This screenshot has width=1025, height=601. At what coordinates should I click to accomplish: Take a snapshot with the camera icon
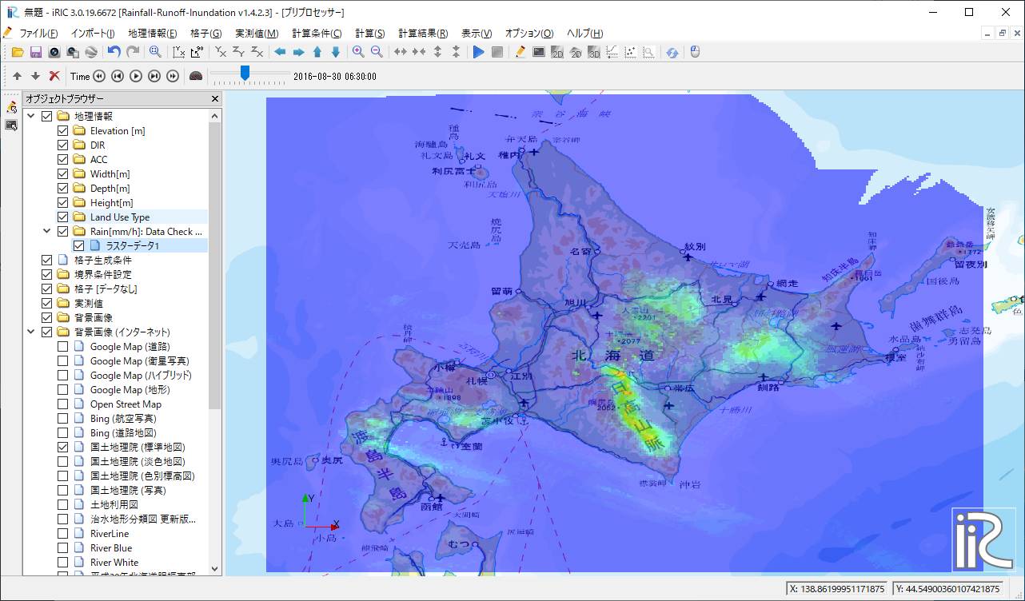pos(54,52)
